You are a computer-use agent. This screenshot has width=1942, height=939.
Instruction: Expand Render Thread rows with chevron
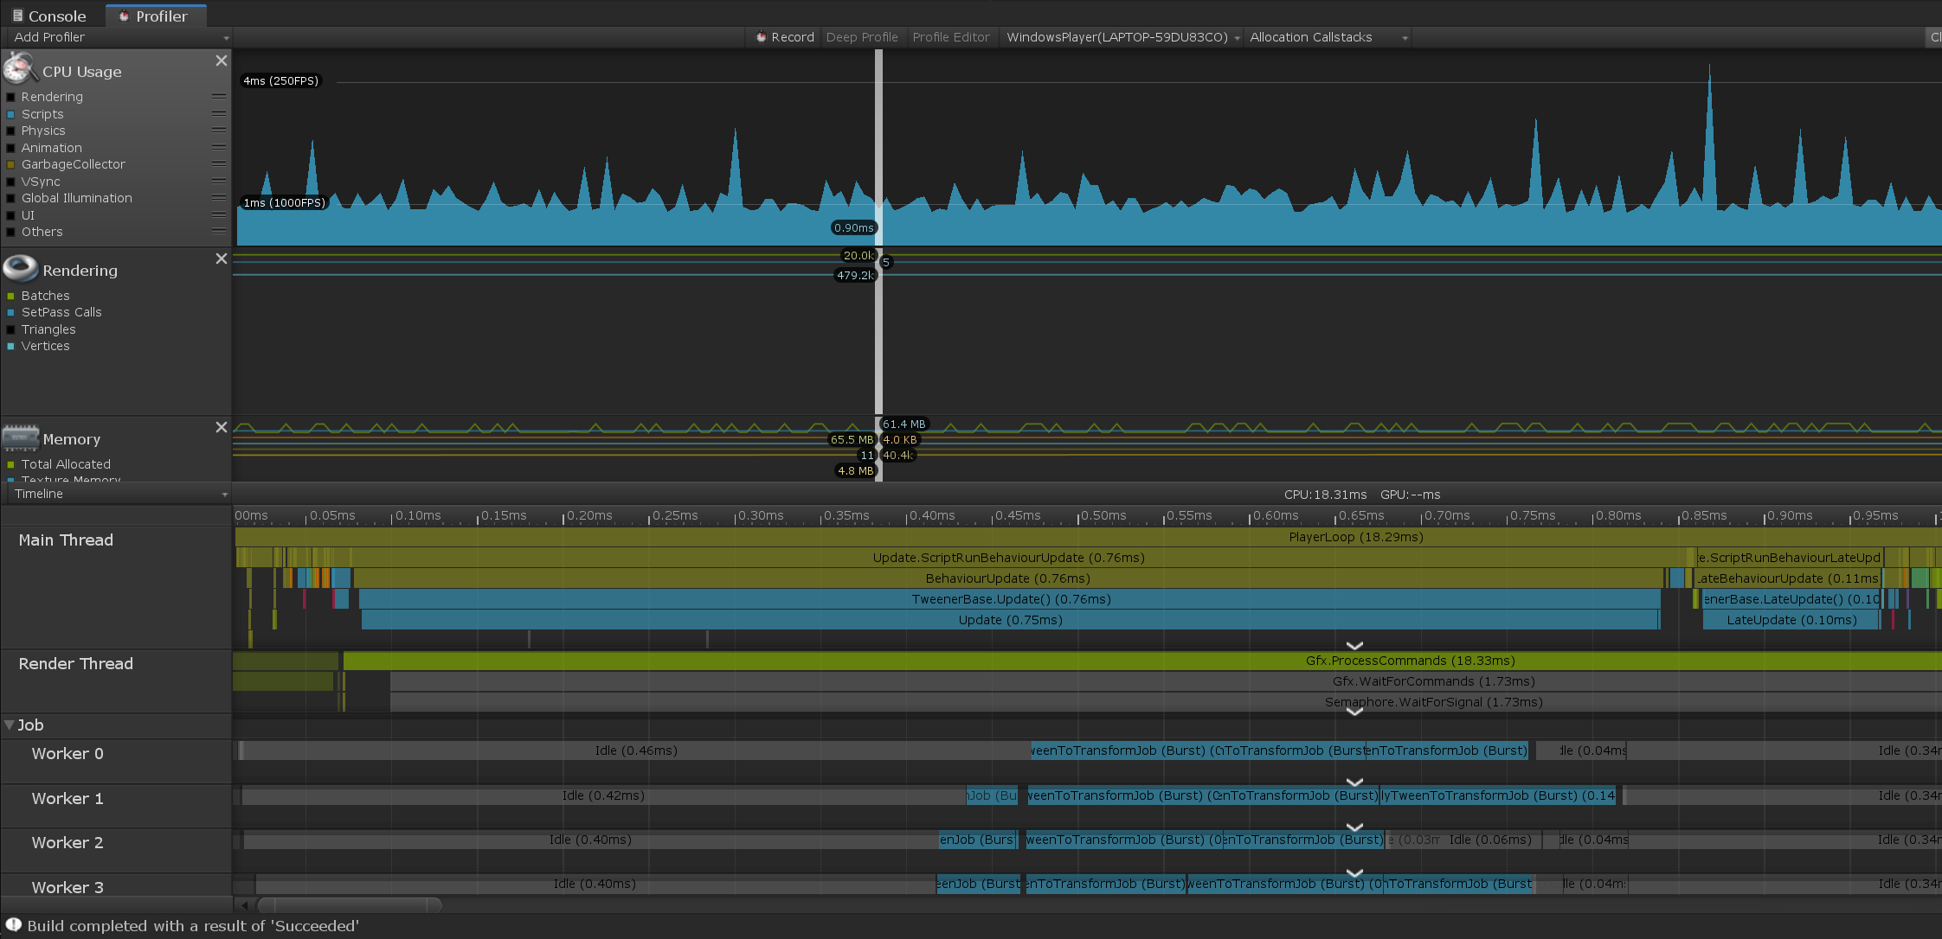pyautogui.click(x=1354, y=711)
